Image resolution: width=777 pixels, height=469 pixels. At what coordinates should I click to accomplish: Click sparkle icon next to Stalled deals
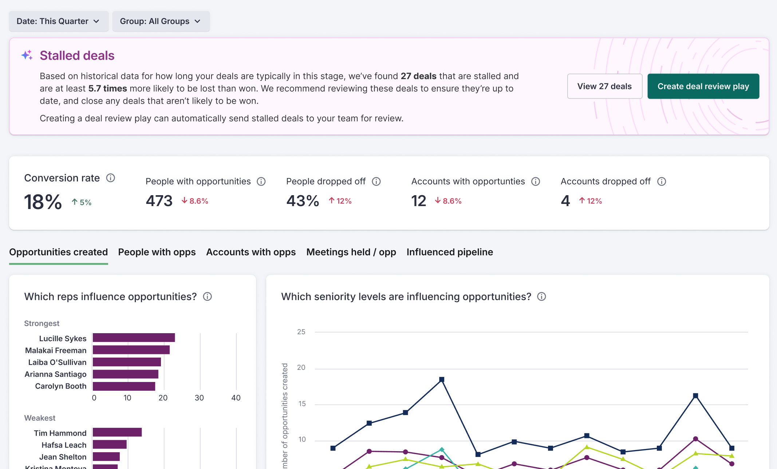[x=27, y=55]
